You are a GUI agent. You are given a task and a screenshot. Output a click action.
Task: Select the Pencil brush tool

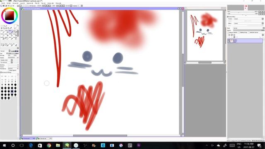[x=2, y=31]
